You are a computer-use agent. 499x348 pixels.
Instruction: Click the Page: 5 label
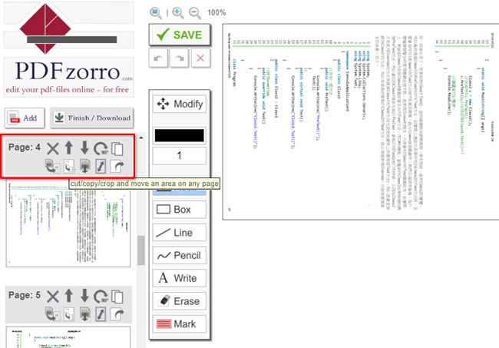[x=25, y=295]
